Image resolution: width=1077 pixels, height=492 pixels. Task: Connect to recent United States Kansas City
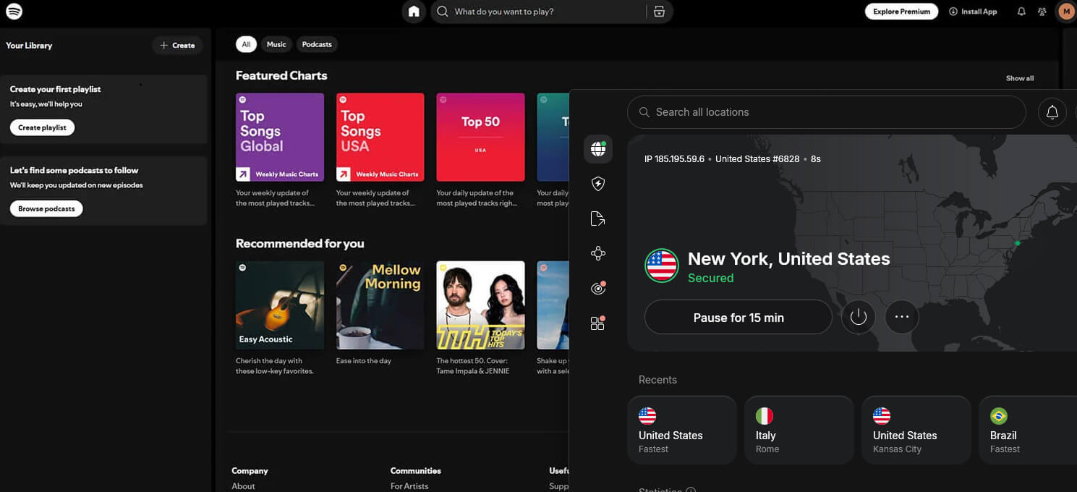point(916,430)
